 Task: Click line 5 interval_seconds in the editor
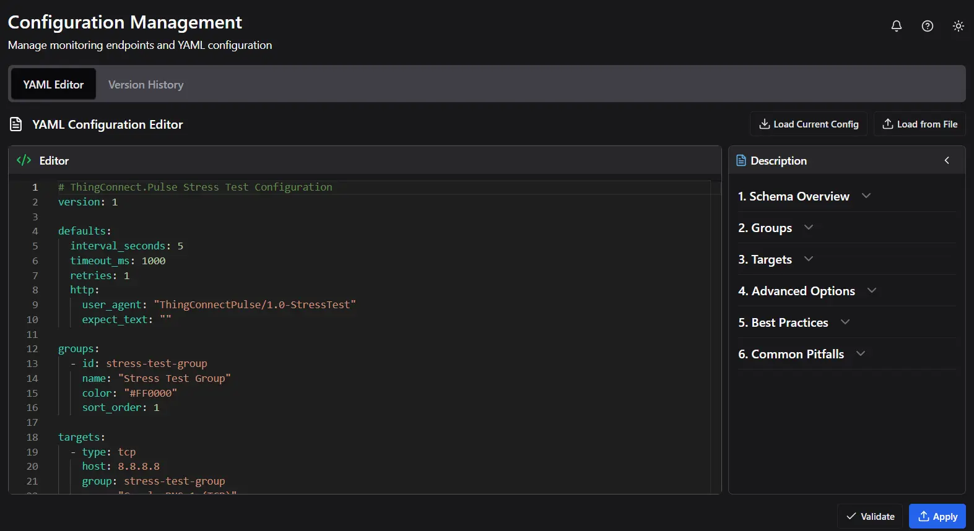(x=118, y=246)
